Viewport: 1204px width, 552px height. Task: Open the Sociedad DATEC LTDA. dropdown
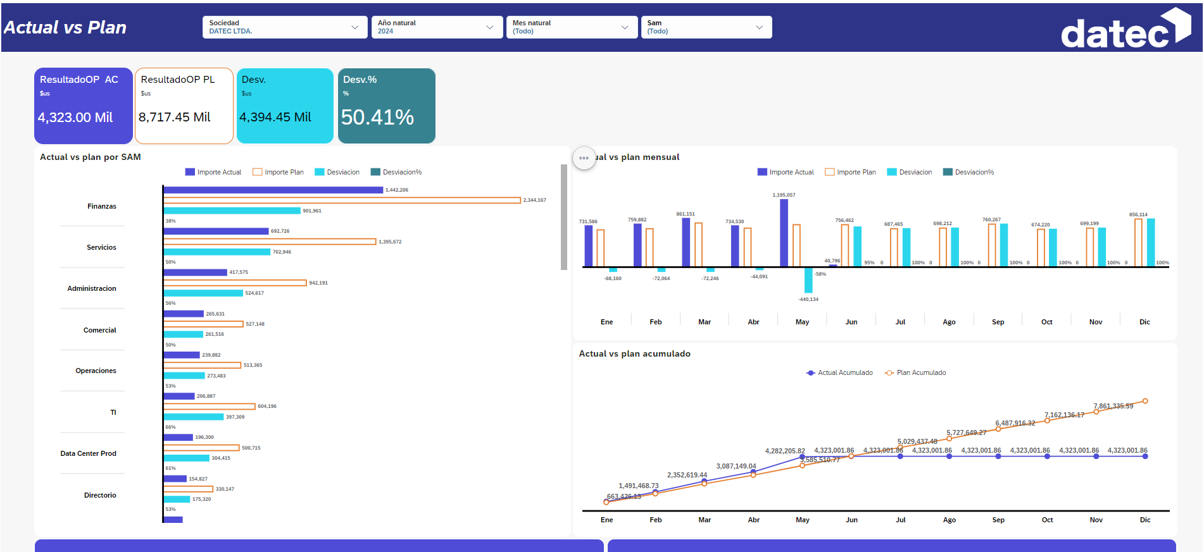[x=285, y=27]
